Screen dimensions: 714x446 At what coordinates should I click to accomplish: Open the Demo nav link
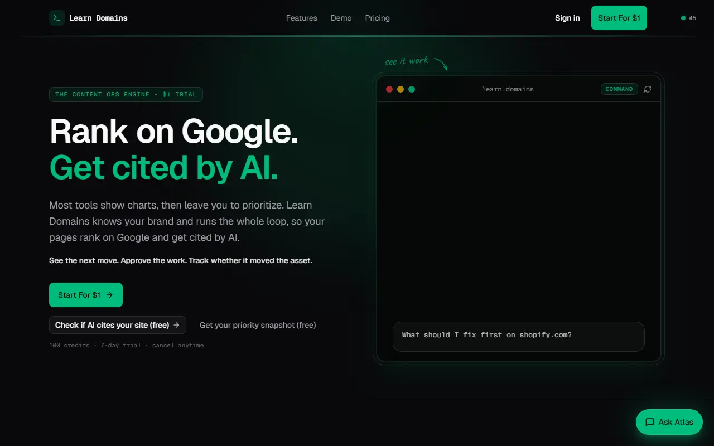pos(341,18)
